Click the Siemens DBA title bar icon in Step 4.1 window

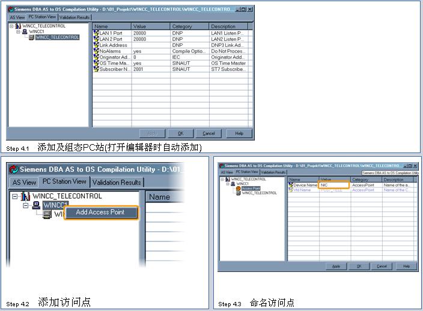tap(11, 10)
